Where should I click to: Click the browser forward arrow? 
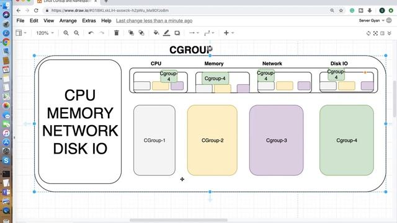[27, 11]
